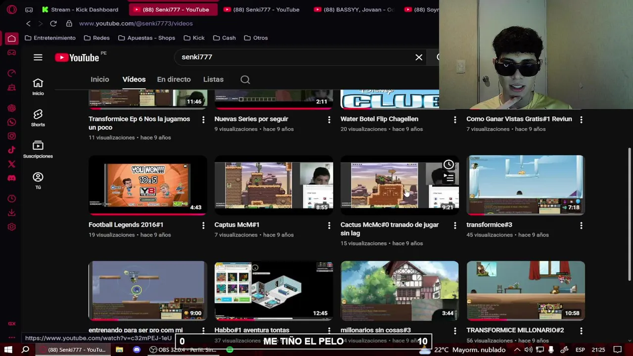
Task: Open Kick bookmarks folder
Action: click(x=194, y=38)
